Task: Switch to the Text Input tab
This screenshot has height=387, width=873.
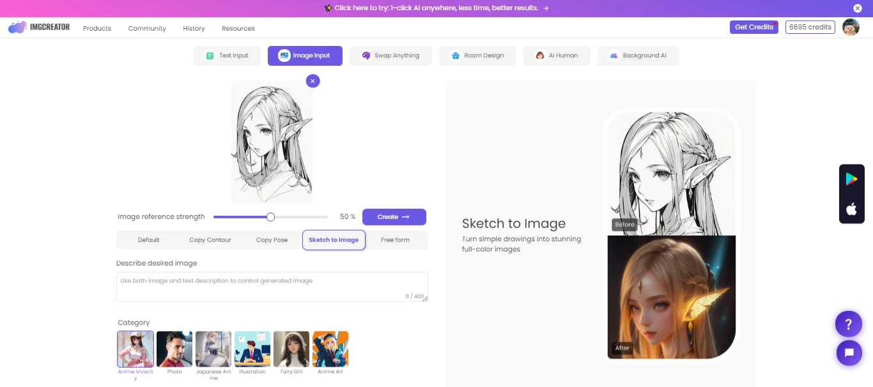Action: click(x=227, y=56)
